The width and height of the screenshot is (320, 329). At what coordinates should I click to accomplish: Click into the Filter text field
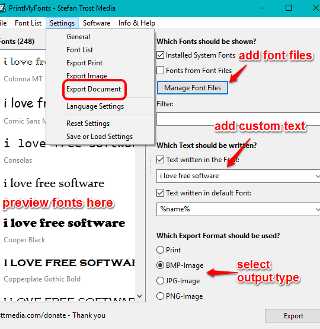click(x=238, y=119)
